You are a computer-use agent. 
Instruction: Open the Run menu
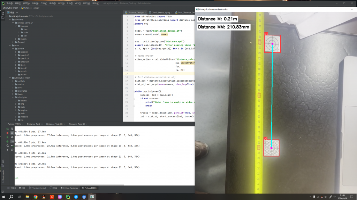pos(61,3)
